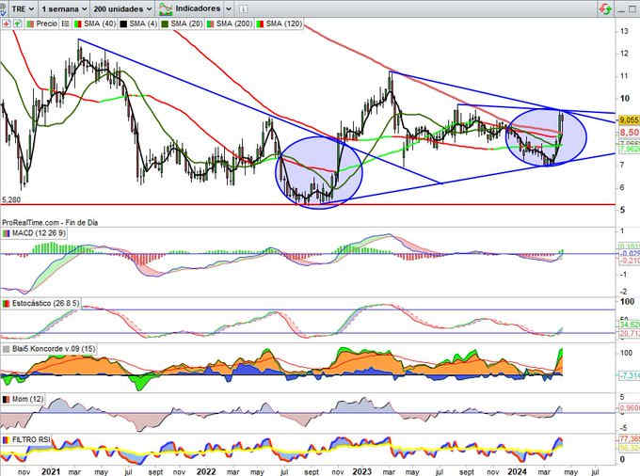Click the Mom panel color icon
Image resolution: width=640 pixels, height=476 pixels.
(7, 399)
